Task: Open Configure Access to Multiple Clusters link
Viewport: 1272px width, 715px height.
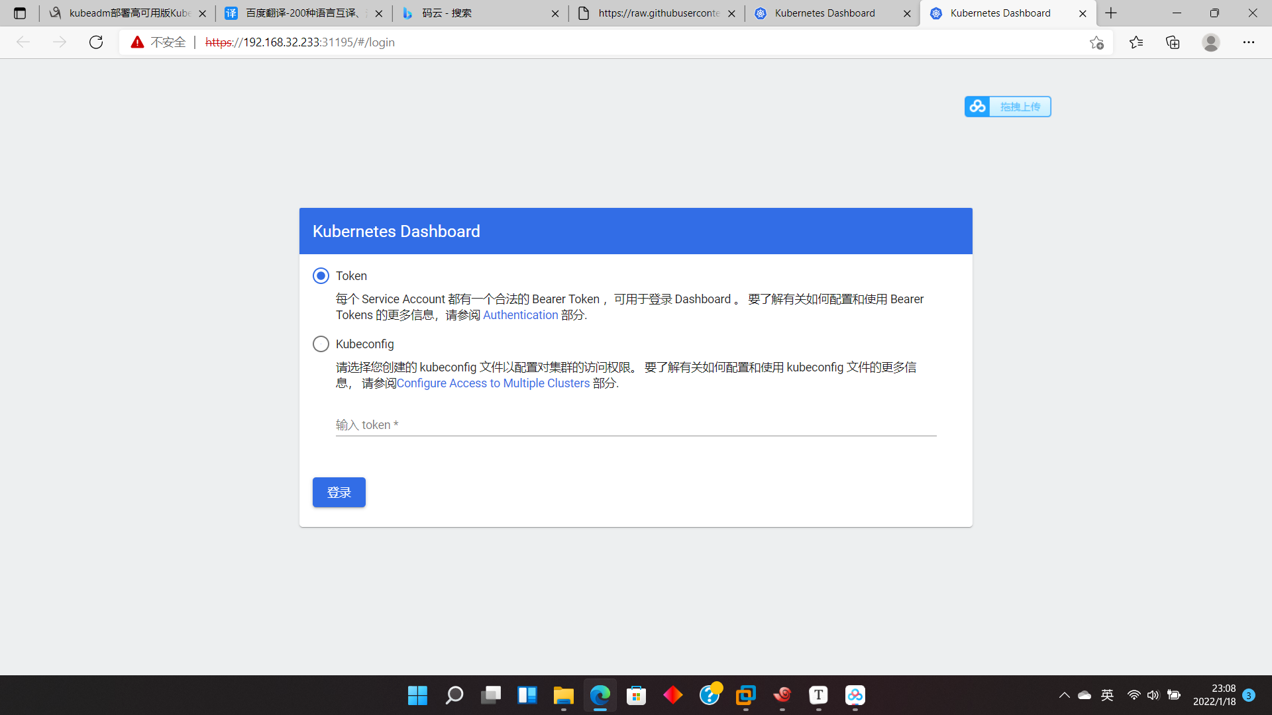Action: point(493,383)
